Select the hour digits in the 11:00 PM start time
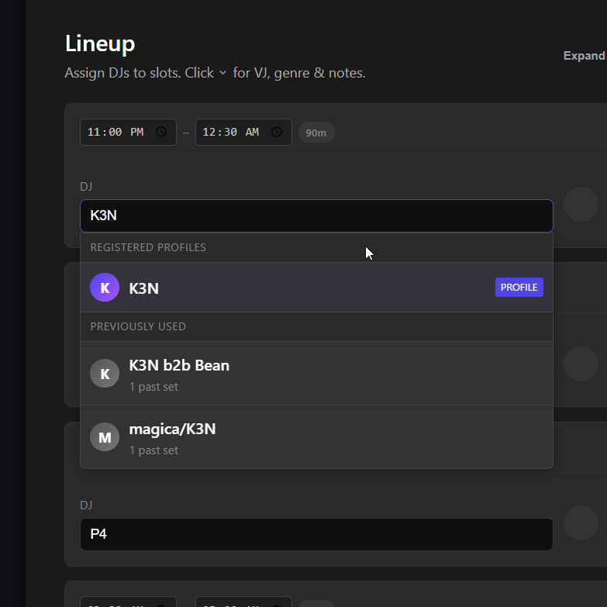 95,132
